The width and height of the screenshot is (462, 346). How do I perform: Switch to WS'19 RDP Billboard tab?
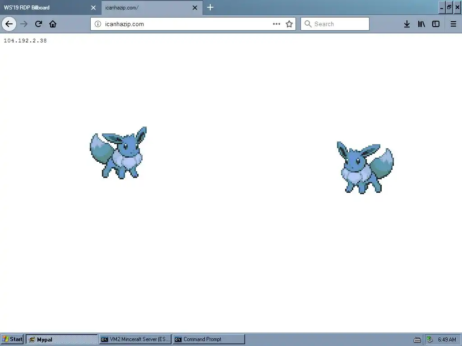pyautogui.click(x=51, y=7)
